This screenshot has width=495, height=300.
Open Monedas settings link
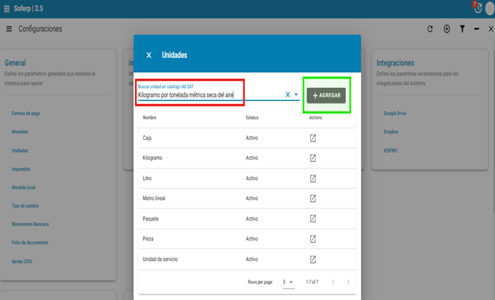point(20,132)
